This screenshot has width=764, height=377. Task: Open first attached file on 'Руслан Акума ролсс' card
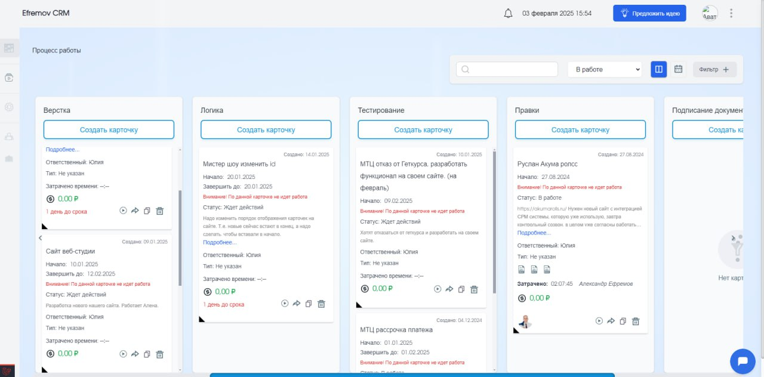click(x=522, y=270)
